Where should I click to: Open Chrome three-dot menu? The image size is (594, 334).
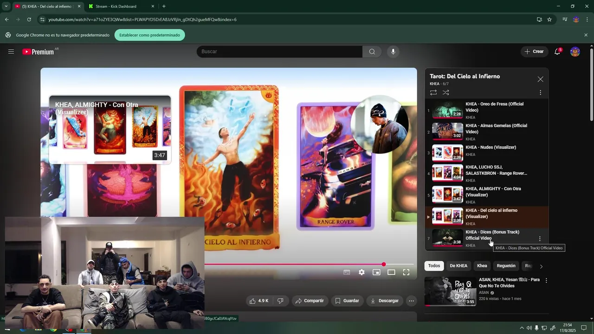(587, 19)
